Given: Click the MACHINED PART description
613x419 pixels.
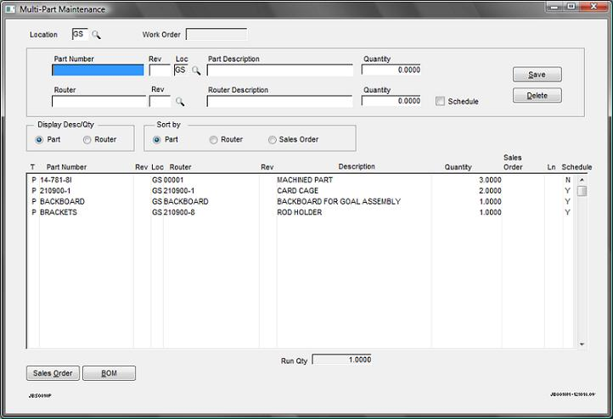Looking at the screenshot, I should coord(305,180).
